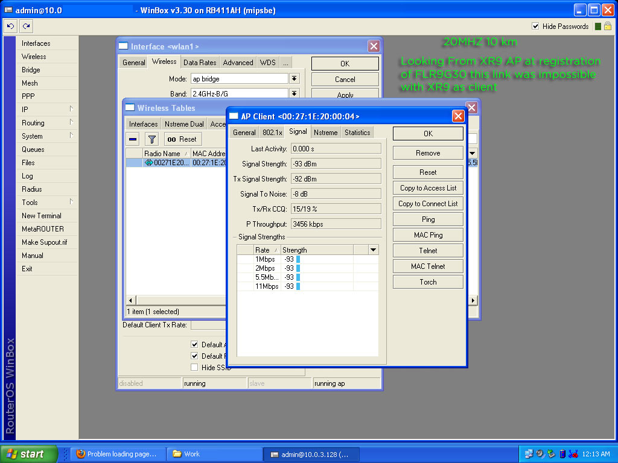The image size is (618, 463).
Task: Click the remove (minus) button in Wireless Tables
Action: pyautogui.click(x=133, y=139)
